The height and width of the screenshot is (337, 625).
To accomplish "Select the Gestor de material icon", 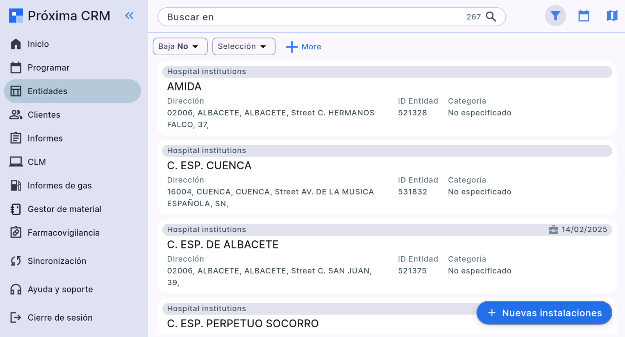I will [x=15, y=209].
